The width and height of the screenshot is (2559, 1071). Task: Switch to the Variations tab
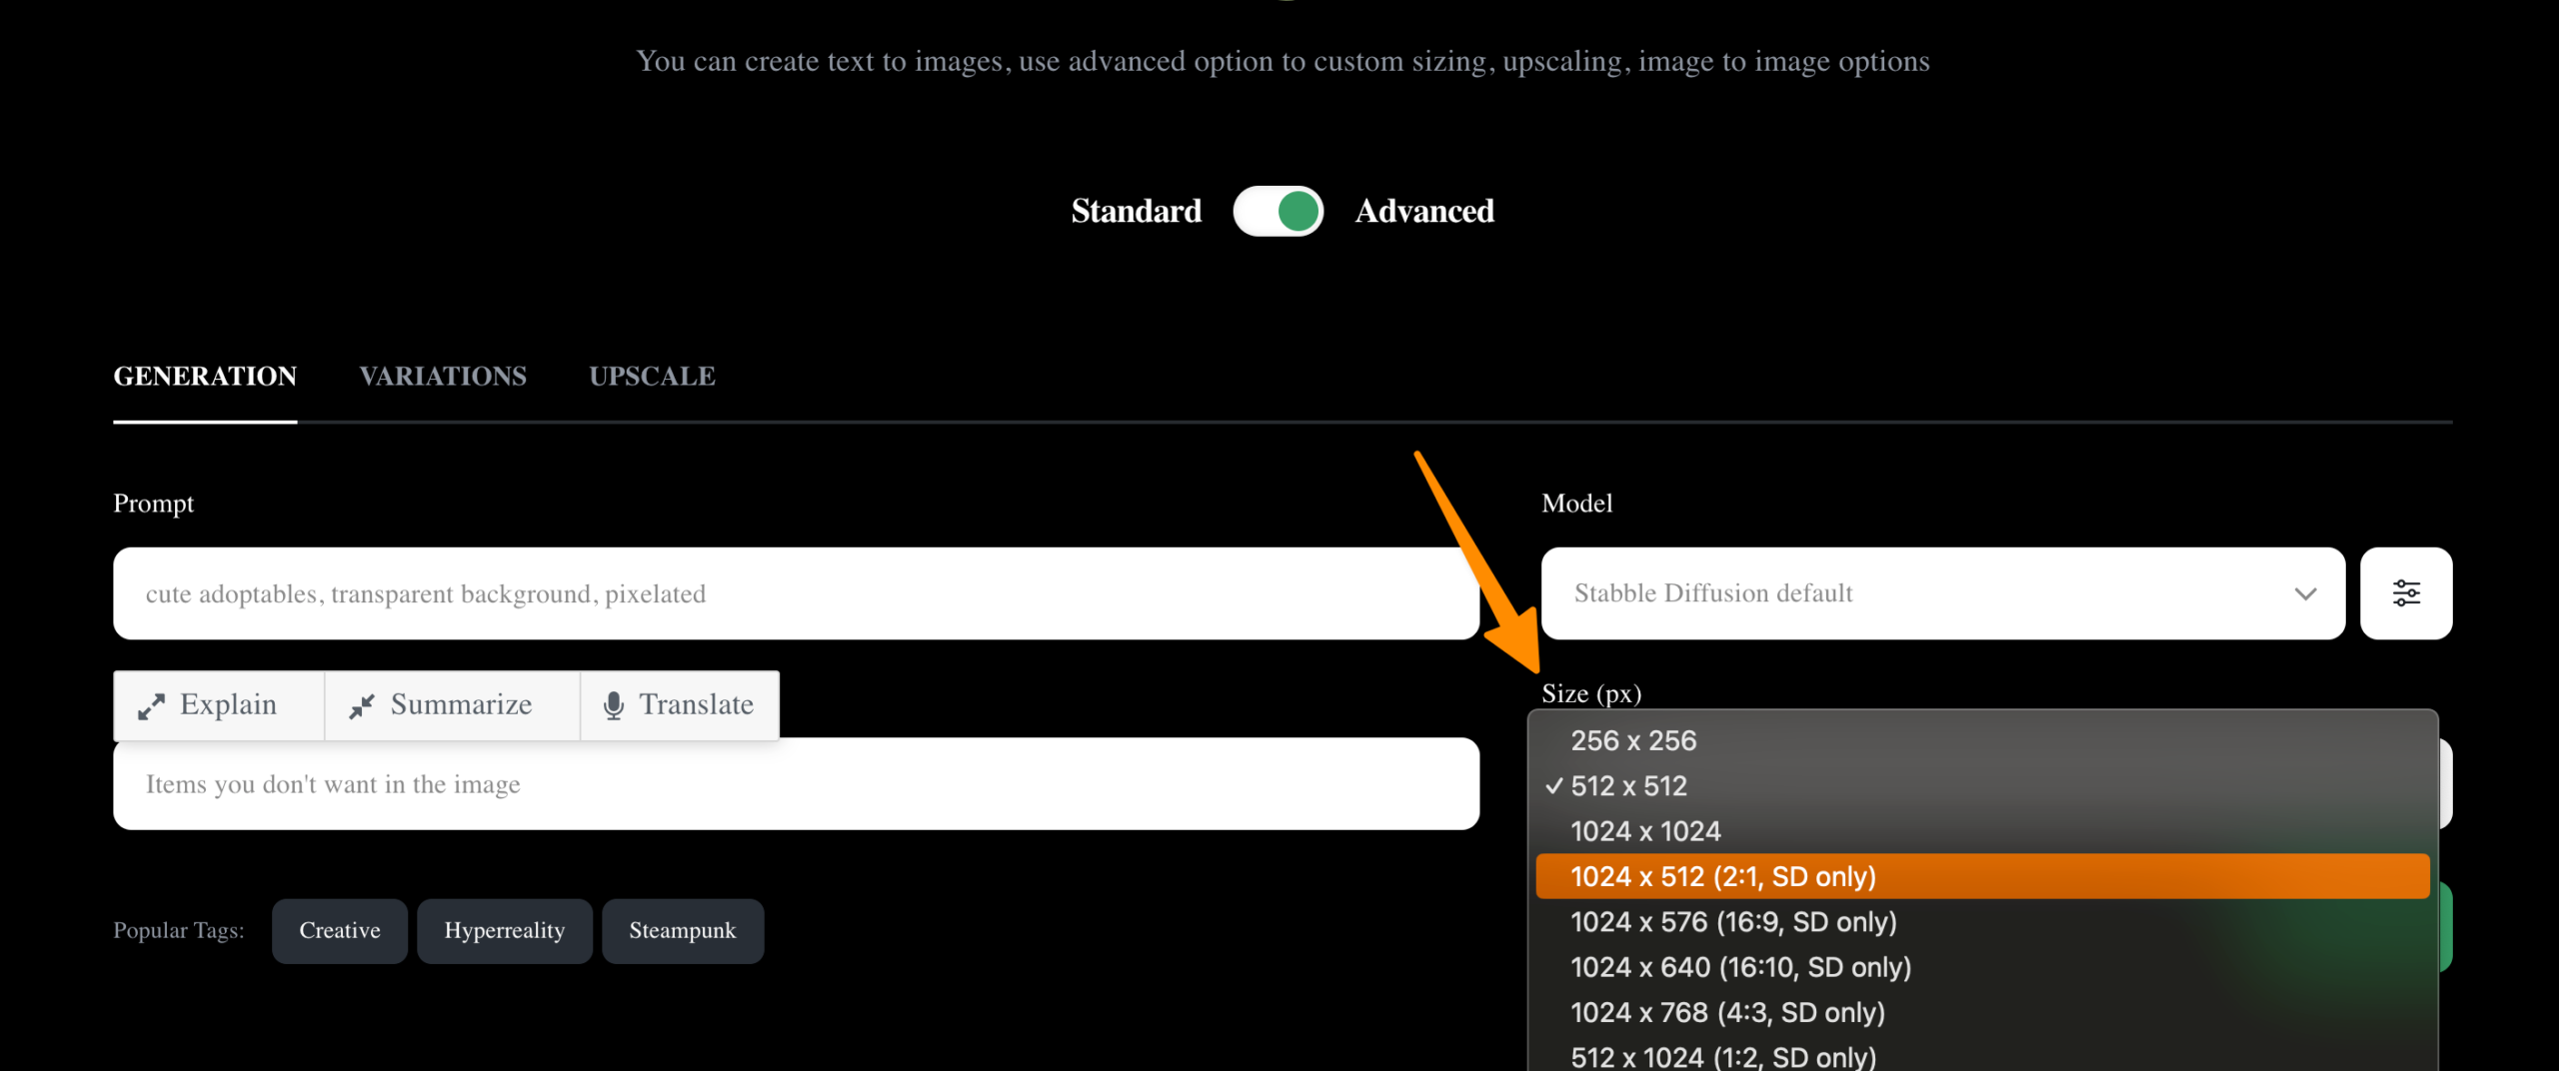(443, 377)
